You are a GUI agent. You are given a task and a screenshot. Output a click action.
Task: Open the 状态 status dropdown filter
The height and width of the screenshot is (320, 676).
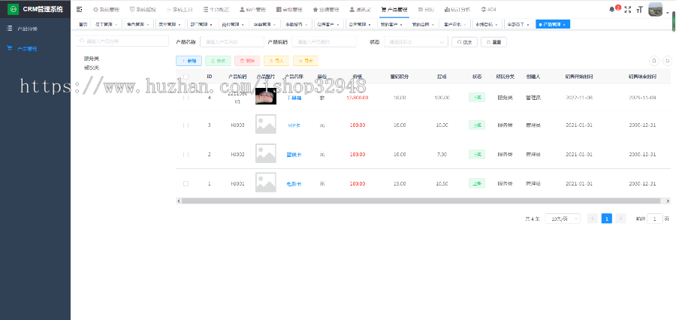416,42
